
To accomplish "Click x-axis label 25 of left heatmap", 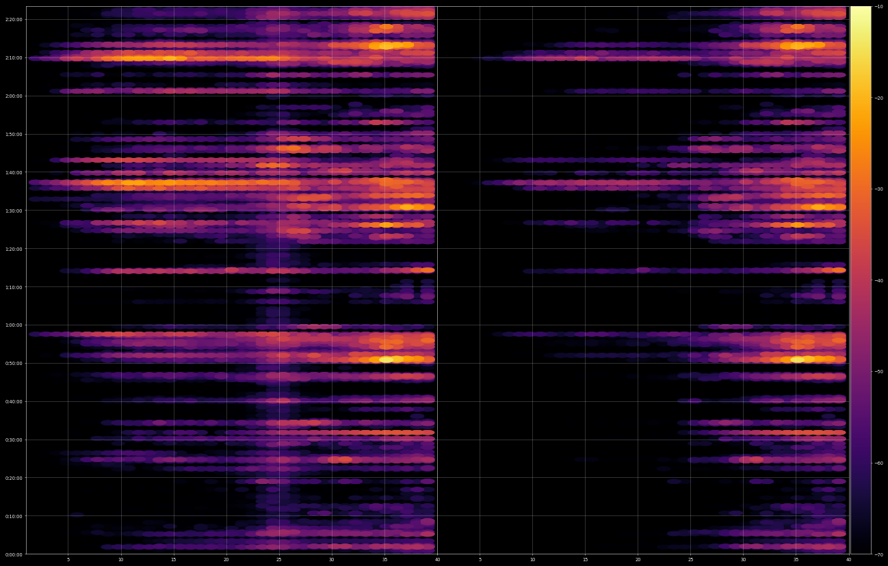I will (x=279, y=560).
